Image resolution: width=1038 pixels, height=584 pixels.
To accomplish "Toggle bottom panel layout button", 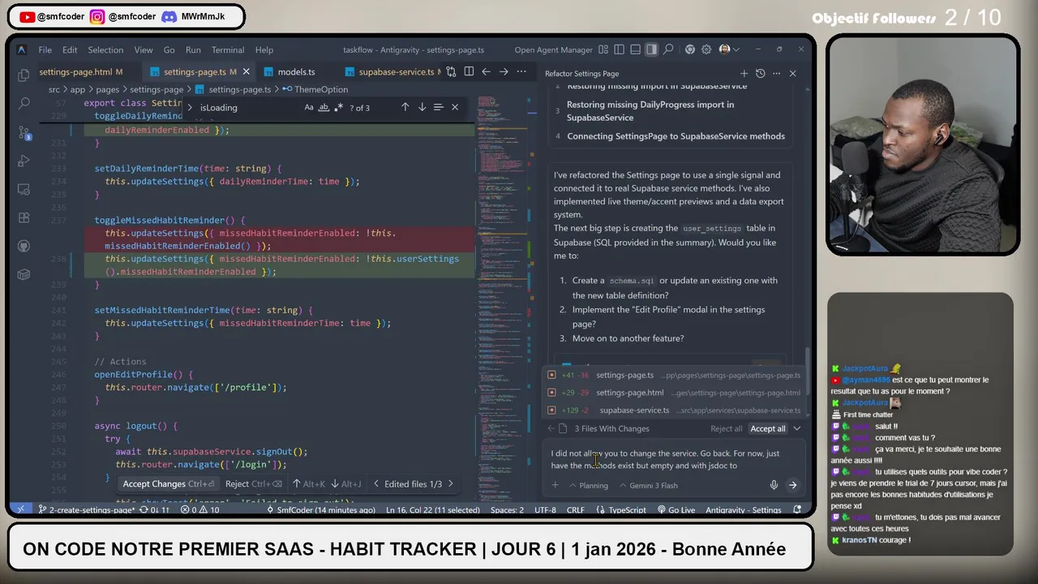I will click(635, 49).
